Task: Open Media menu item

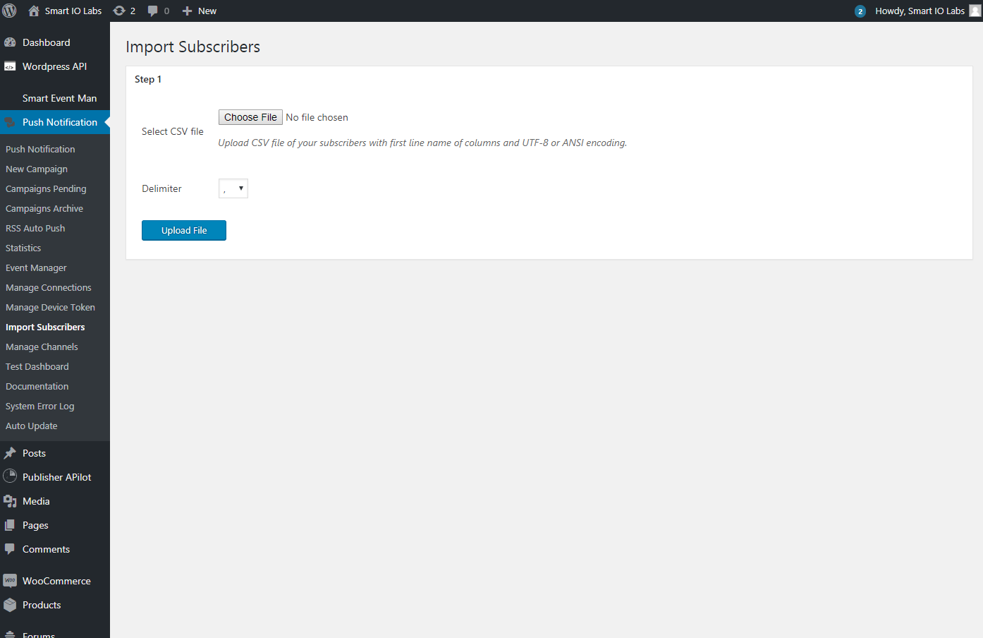Action: (55, 501)
